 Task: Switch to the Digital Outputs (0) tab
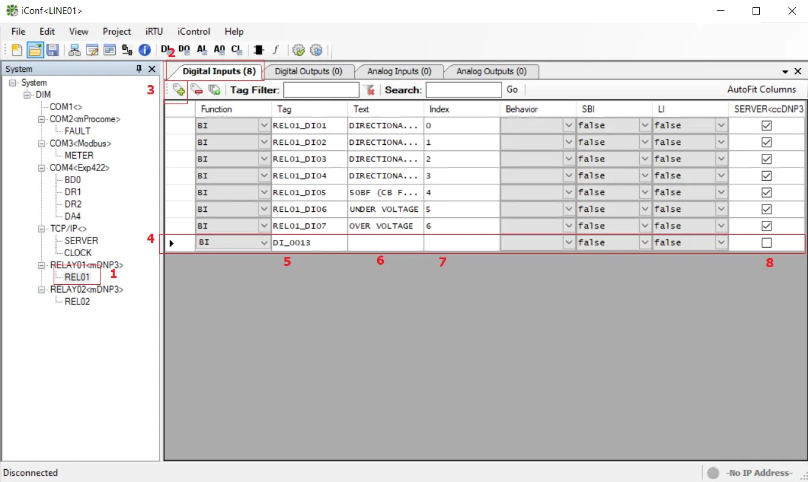(x=308, y=71)
